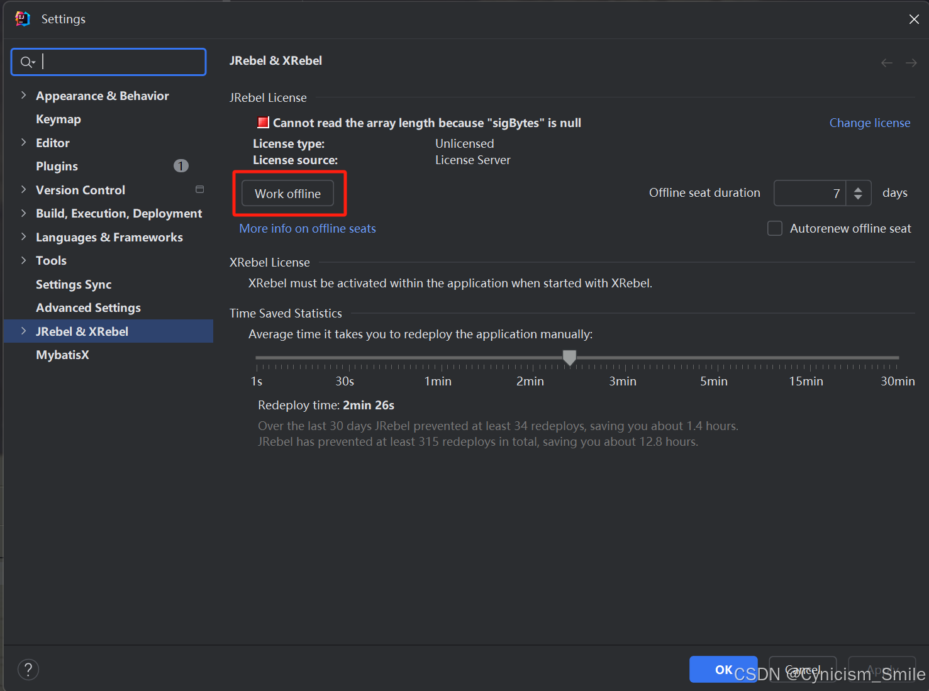Click the 'Unlicensed' license type value
Viewport: 929px width, 691px height.
point(465,143)
